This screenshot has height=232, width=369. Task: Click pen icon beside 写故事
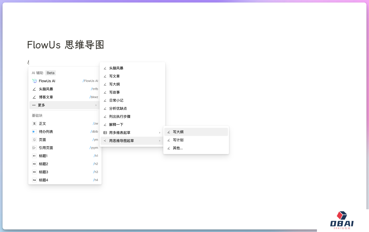point(105,92)
